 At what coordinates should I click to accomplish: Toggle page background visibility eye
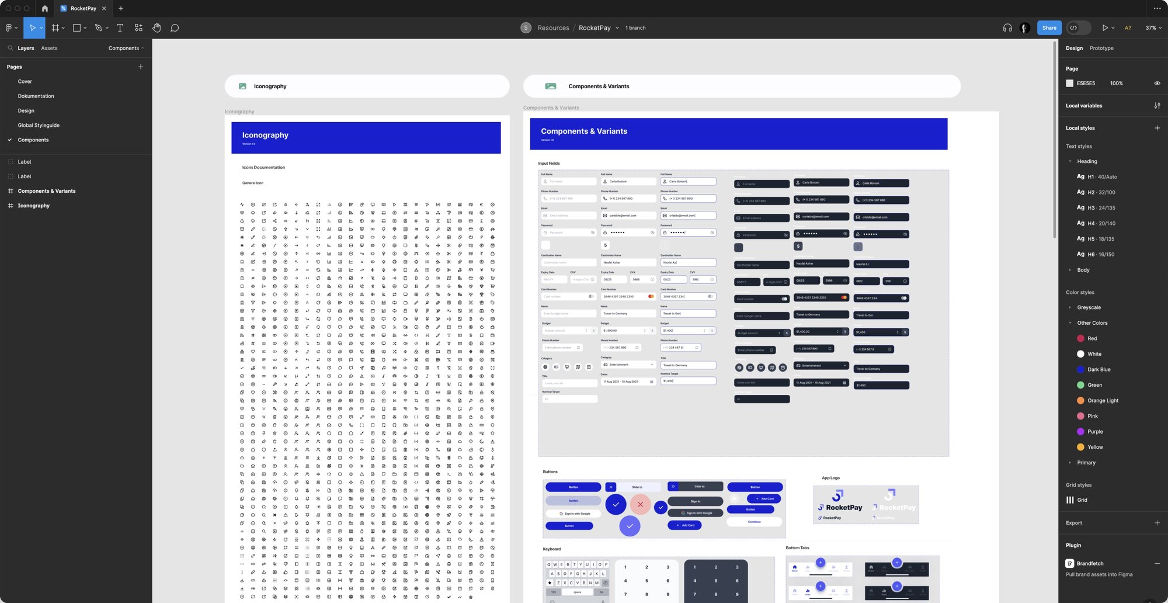pos(1156,83)
